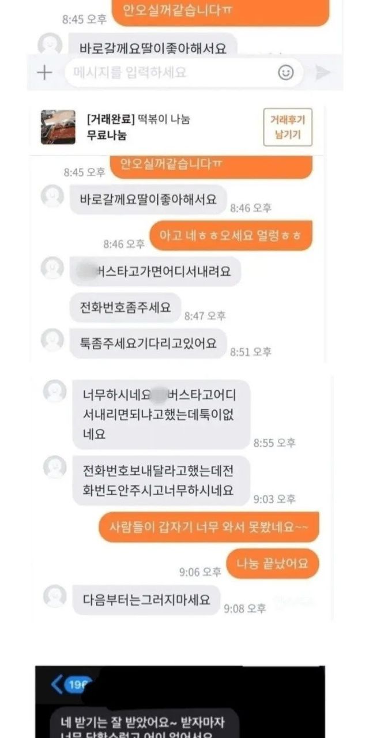Tap avatar beside 바로갈께요딸이좋아해서요 8:46 message

[53, 196]
